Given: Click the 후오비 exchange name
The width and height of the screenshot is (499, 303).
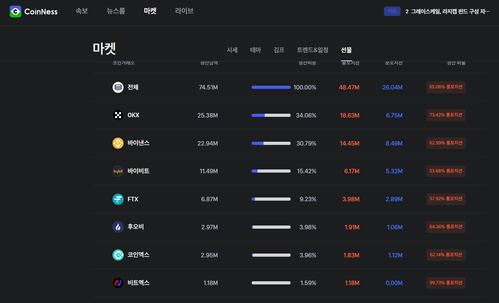Looking at the screenshot, I should coord(136,227).
